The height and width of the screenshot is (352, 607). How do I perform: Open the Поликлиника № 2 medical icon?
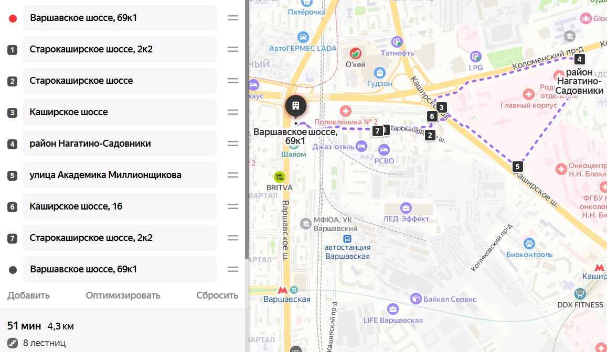346,111
